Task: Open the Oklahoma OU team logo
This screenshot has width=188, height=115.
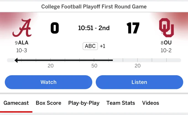Action: click(x=166, y=28)
